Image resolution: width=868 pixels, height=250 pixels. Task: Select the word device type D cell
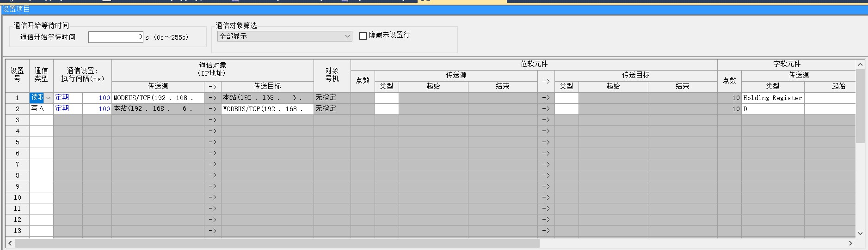[x=772, y=109]
